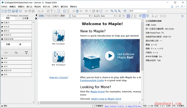The width and height of the screenshot is (187, 108).
Task: Create a new blank file from toolbar
Action: tap(2, 11)
